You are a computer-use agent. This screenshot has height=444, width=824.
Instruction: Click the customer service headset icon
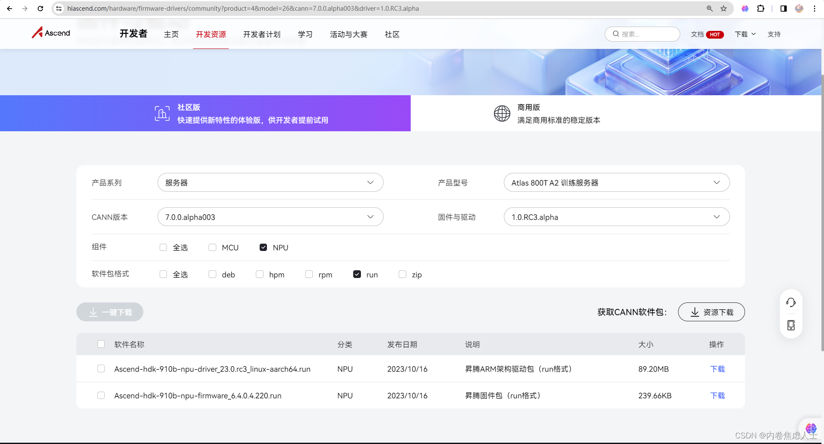[x=791, y=302]
